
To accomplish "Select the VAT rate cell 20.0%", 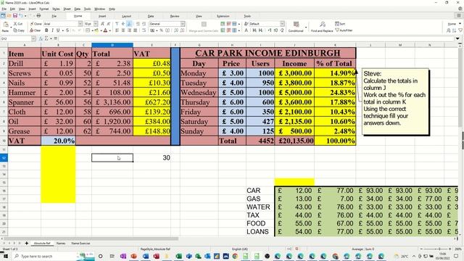I will pos(58,141).
